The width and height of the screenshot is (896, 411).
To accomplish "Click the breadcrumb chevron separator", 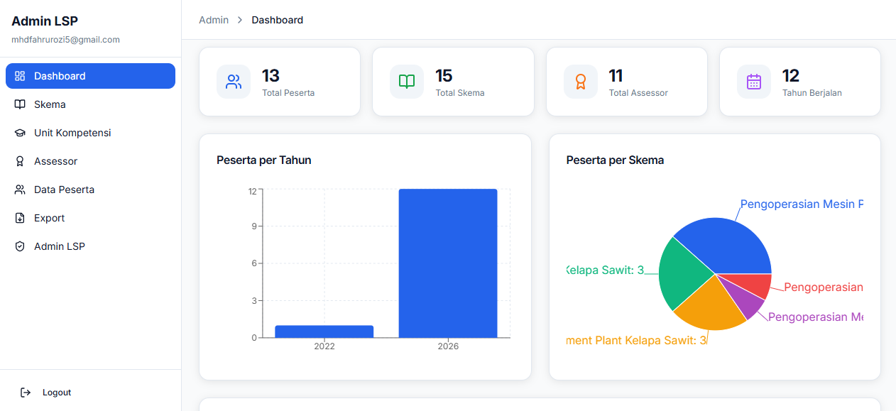I will (x=240, y=20).
